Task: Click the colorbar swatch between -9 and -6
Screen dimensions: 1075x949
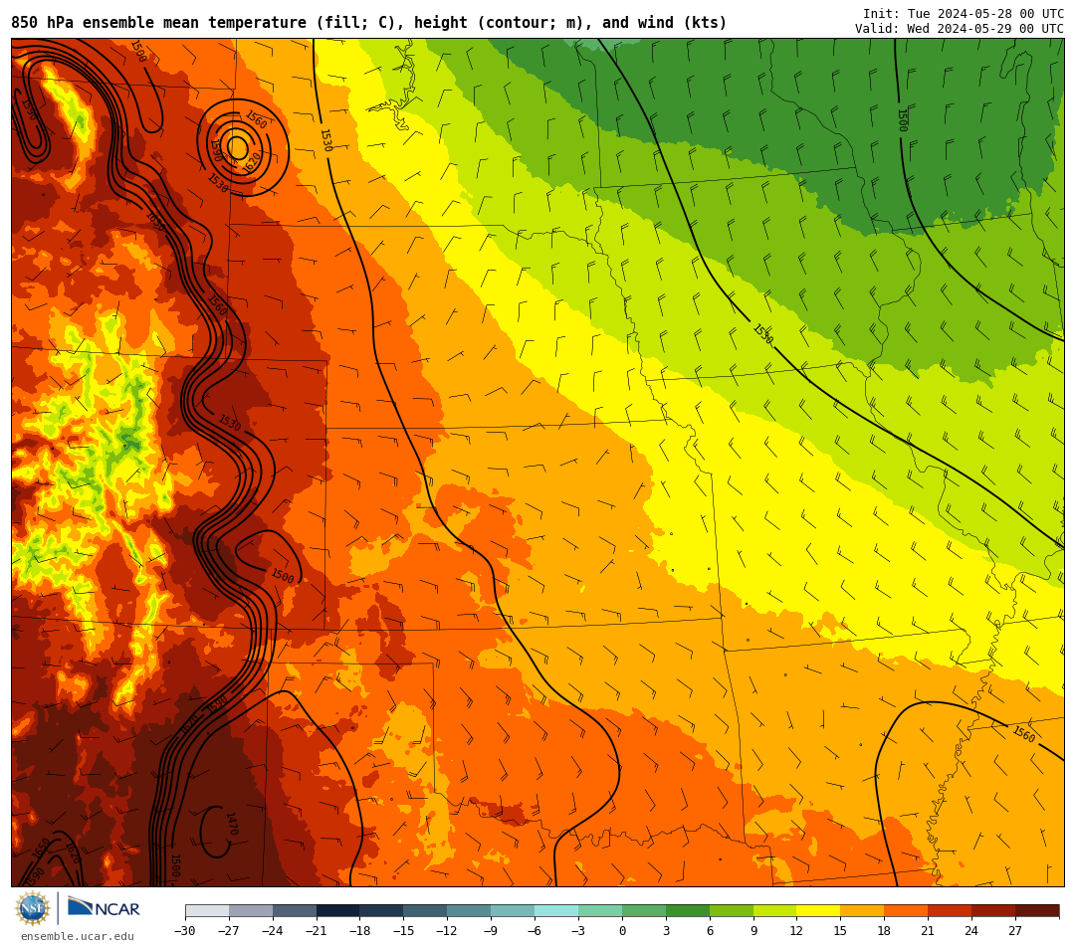Action: pyautogui.click(x=513, y=910)
